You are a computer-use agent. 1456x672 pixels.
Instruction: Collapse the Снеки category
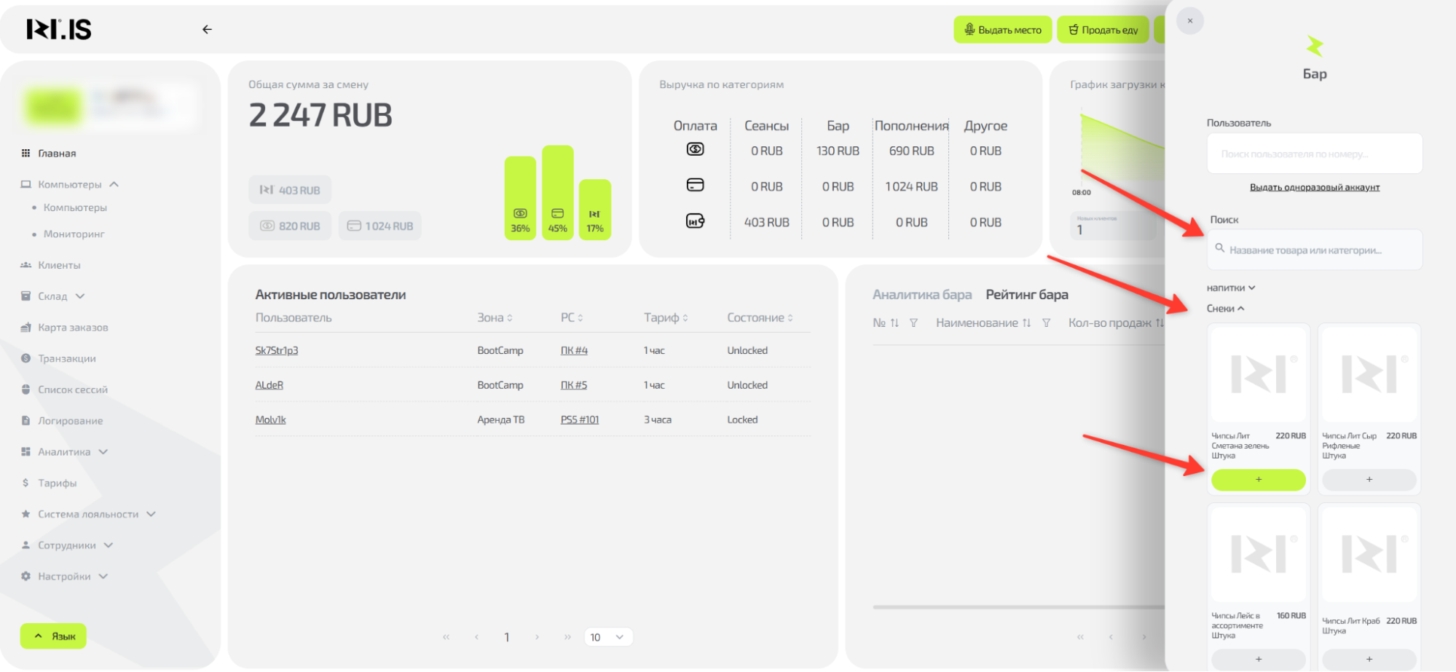(x=1225, y=309)
